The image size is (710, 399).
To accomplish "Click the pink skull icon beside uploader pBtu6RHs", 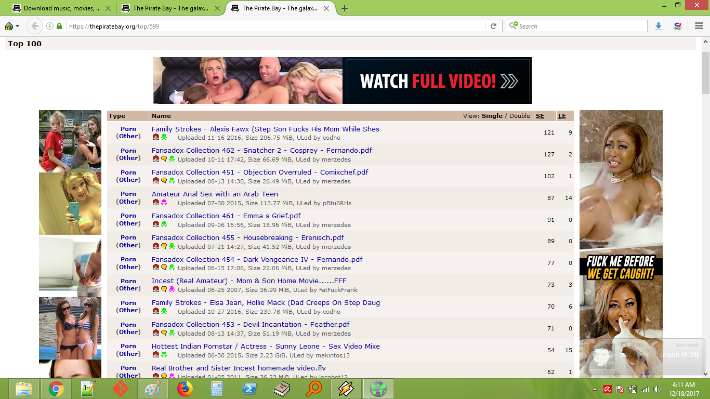I will point(164,203).
